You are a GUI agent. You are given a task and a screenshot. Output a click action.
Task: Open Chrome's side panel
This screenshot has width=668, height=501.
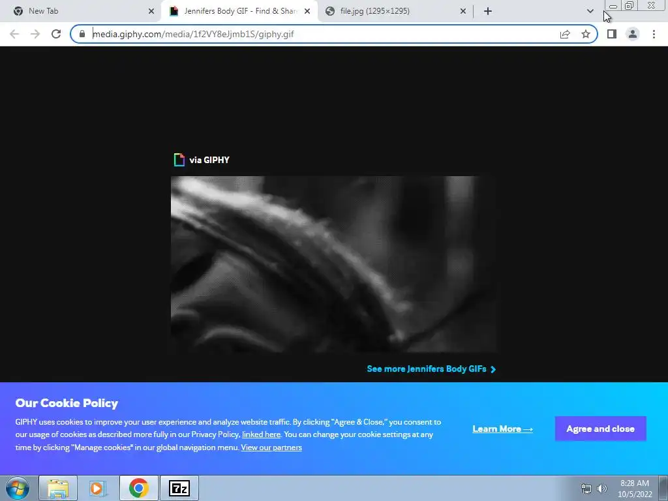[x=612, y=34]
